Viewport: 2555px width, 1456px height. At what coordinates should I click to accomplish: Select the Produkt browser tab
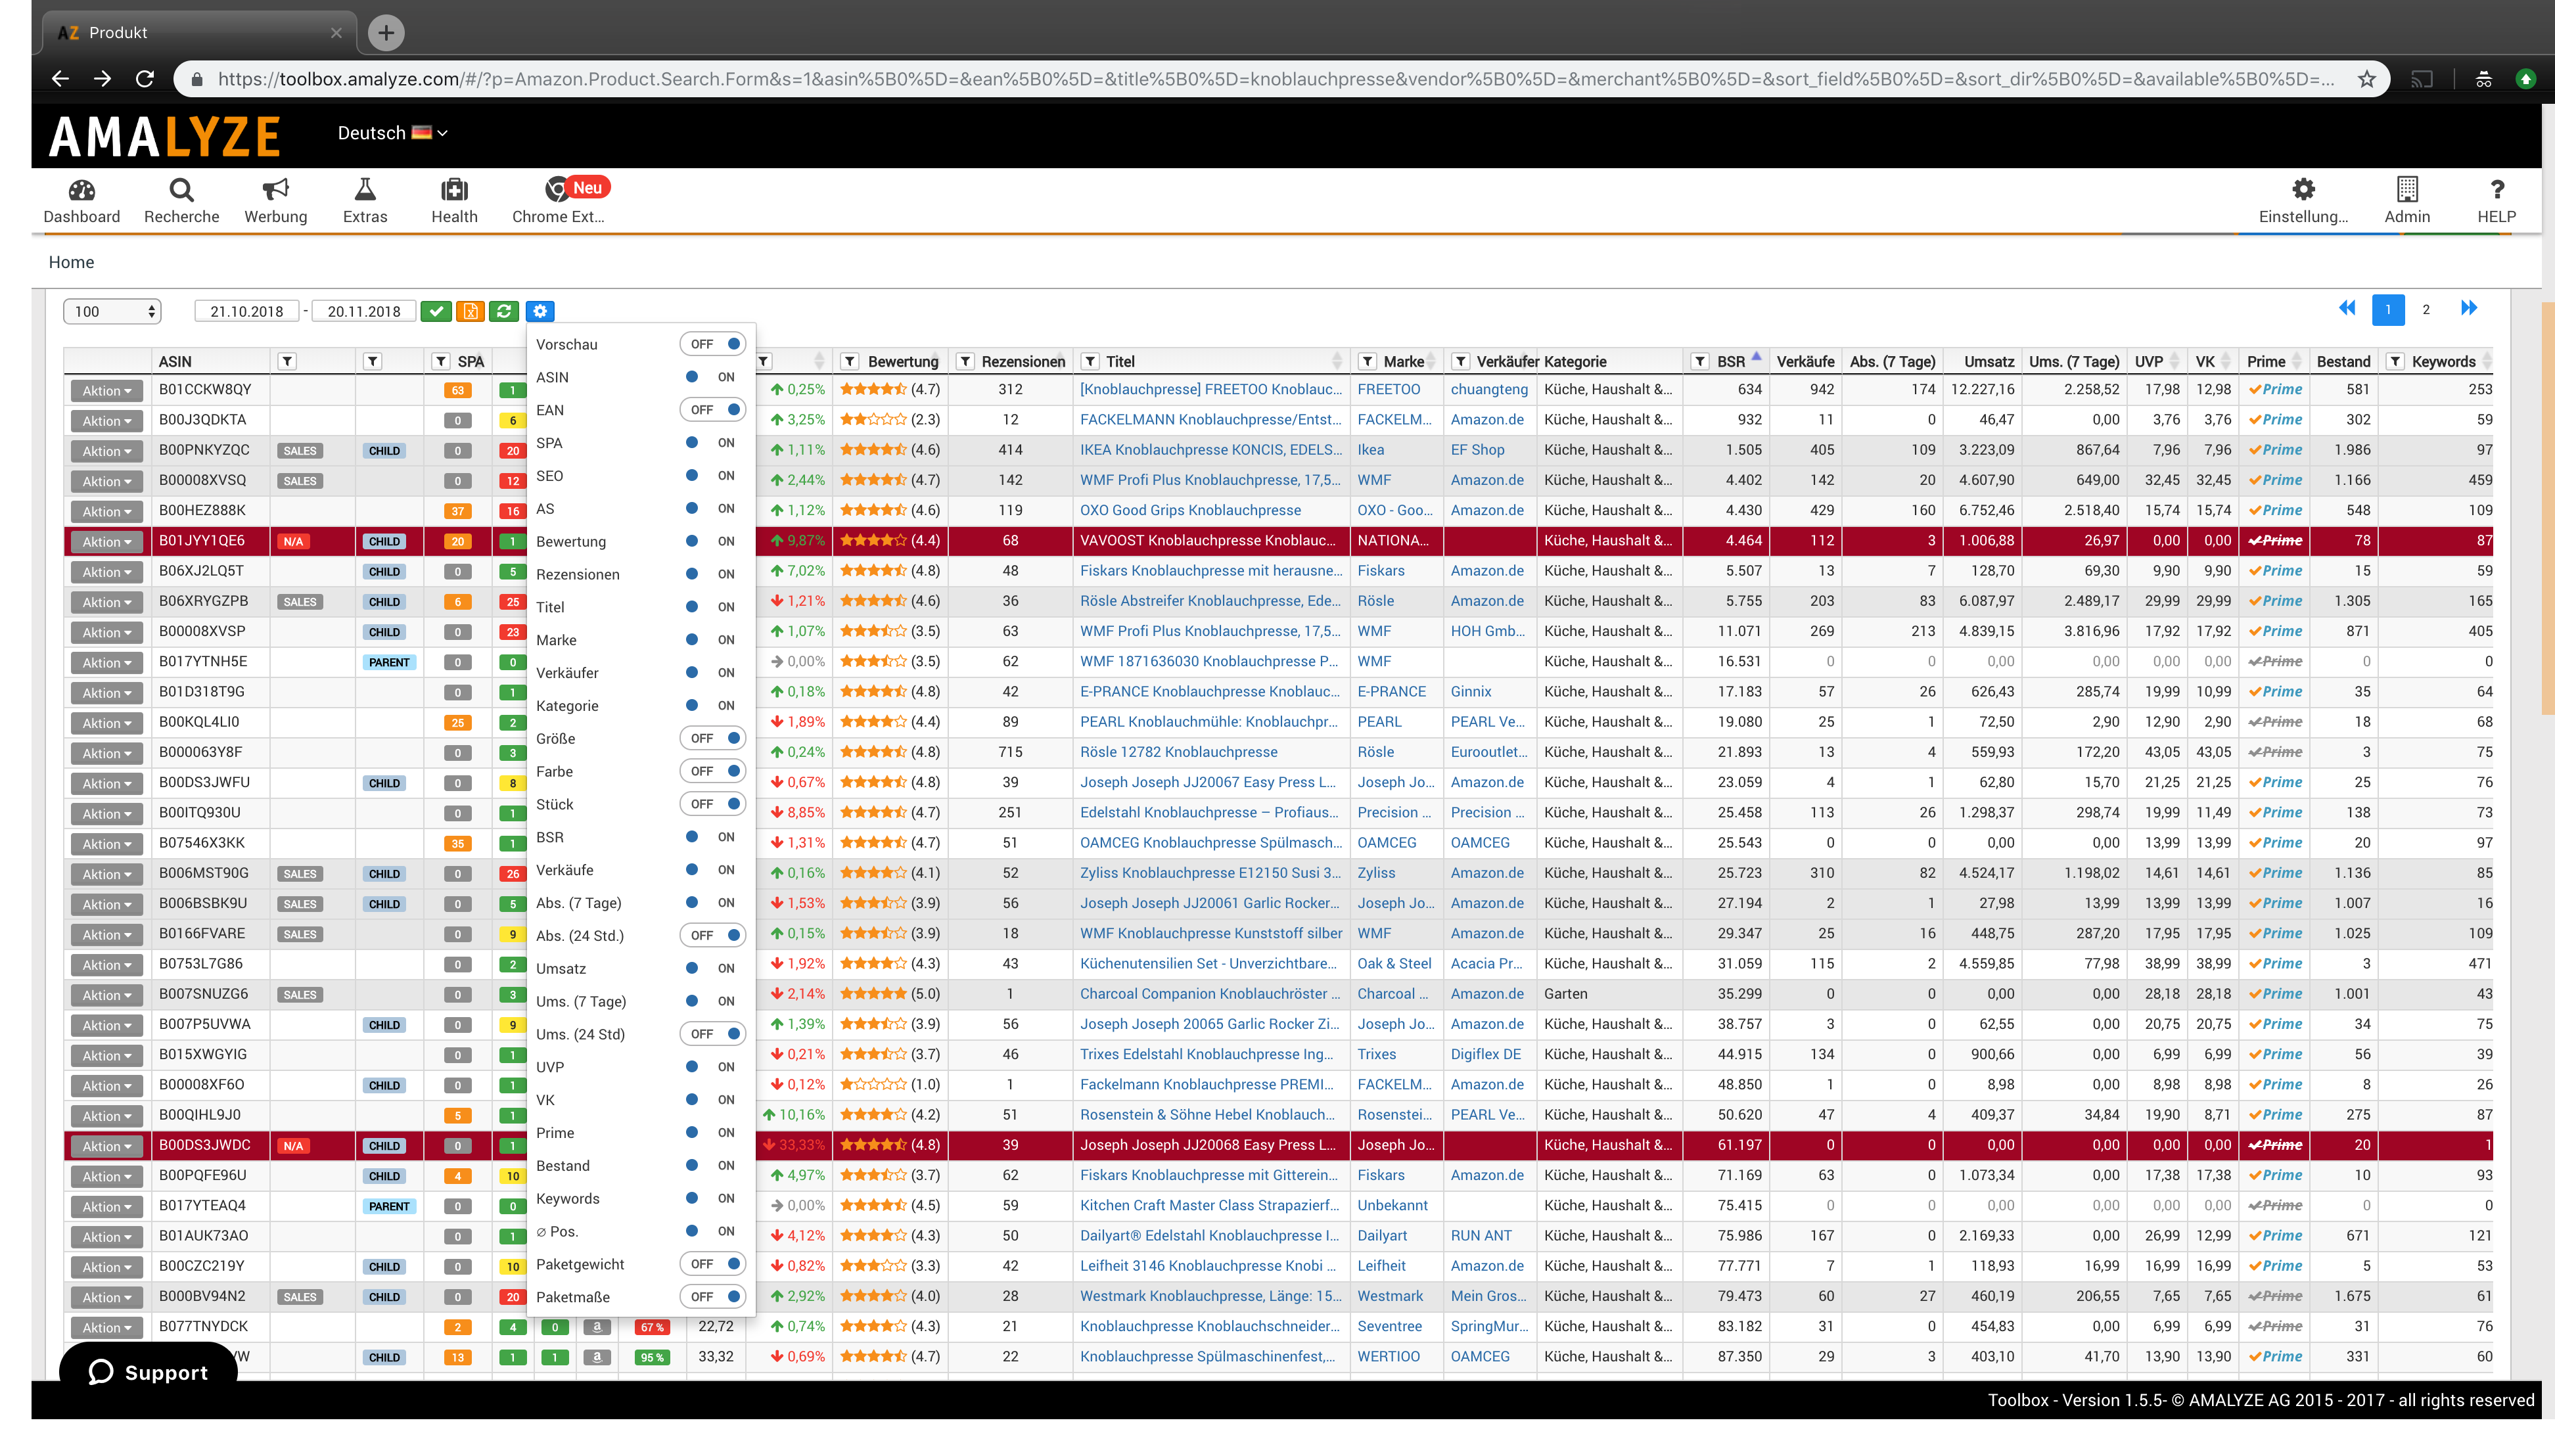[200, 33]
